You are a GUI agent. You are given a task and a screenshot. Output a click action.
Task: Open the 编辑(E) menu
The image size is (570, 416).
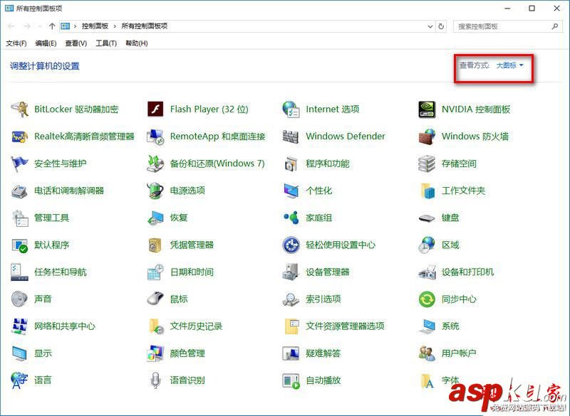tap(46, 43)
